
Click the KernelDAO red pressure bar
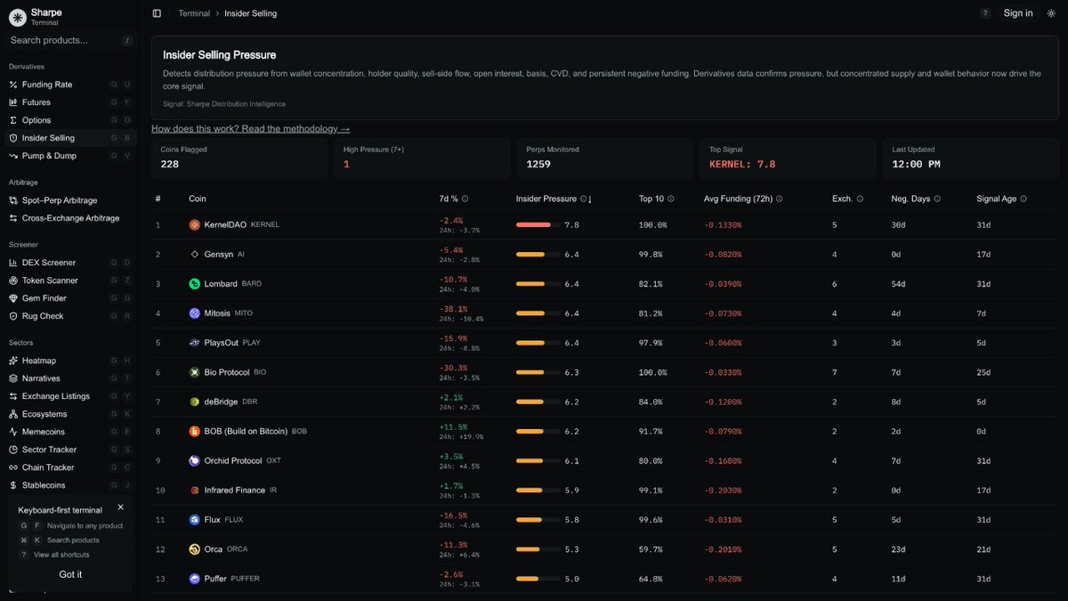click(533, 225)
